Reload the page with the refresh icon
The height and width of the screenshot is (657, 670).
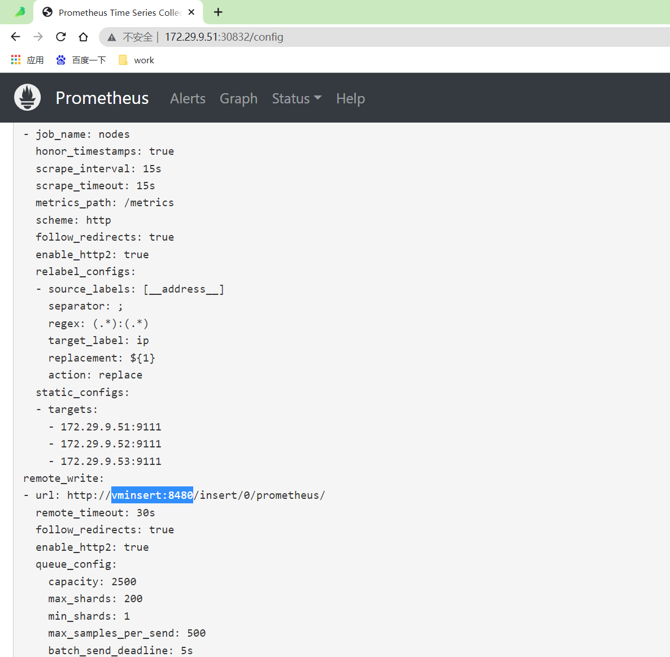click(x=60, y=37)
